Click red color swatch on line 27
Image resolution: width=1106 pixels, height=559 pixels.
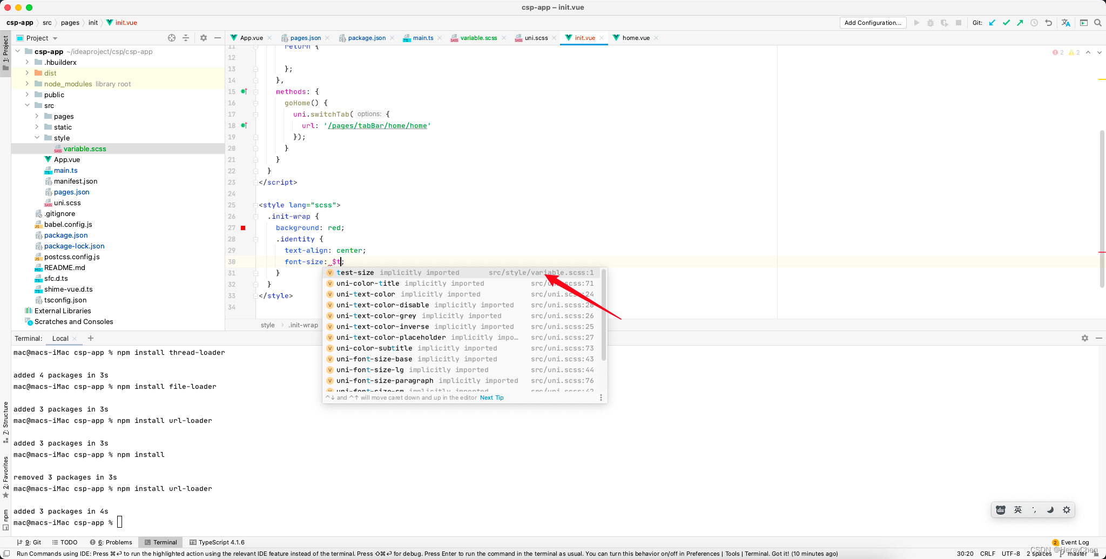(x=243, y=228)
